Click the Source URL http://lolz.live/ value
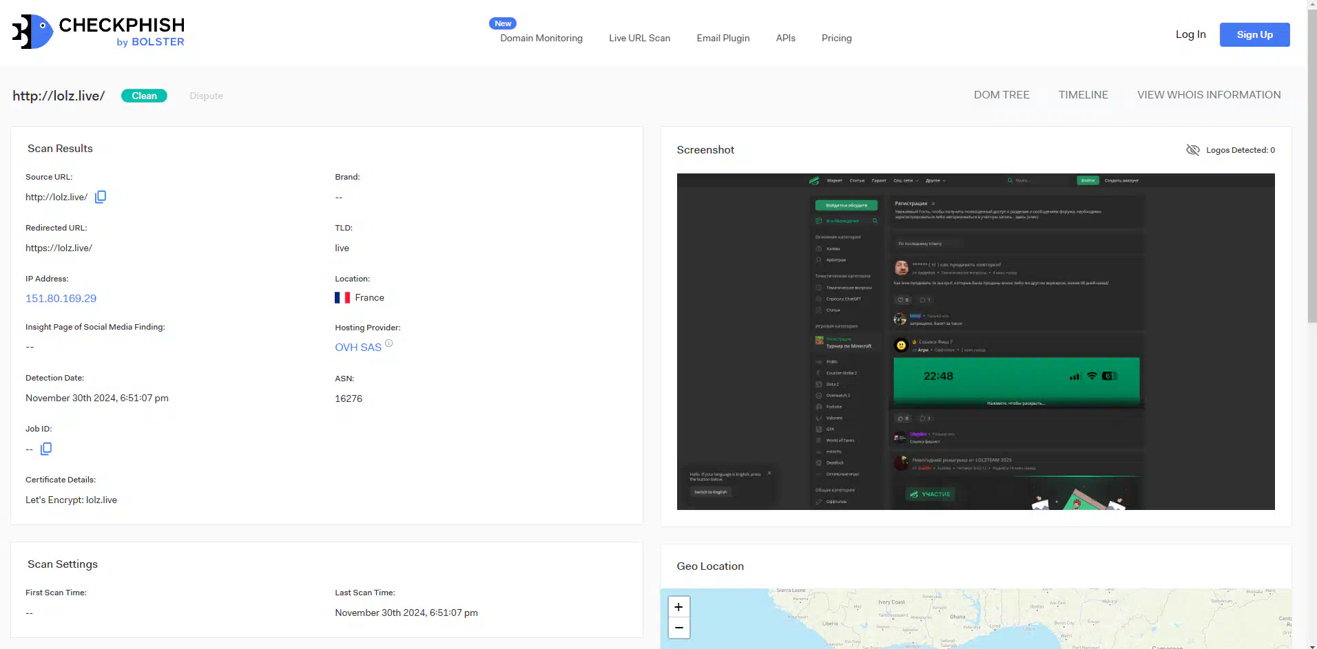Screen dimensions: 1317x649 click(56, 197)
